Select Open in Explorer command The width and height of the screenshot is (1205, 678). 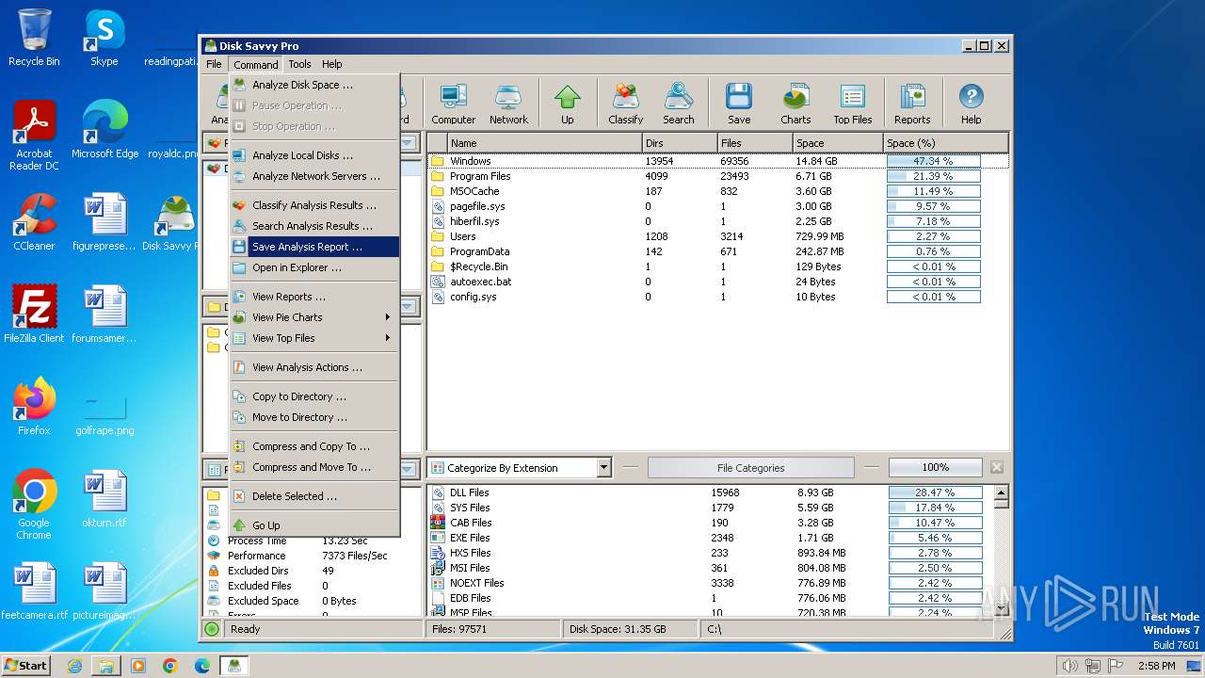(314, 267)
